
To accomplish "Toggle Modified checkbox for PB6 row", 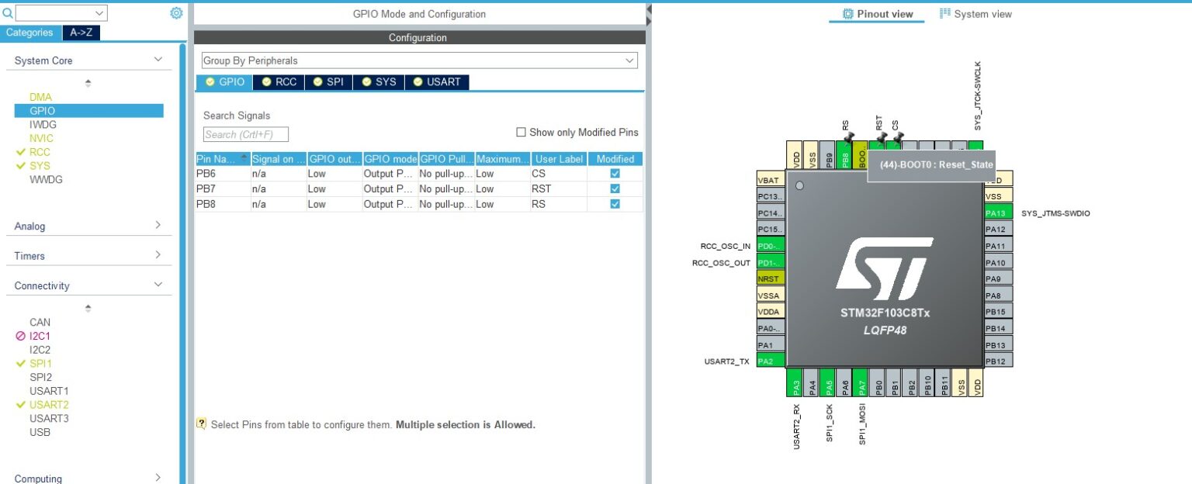I will coord(615,174).
